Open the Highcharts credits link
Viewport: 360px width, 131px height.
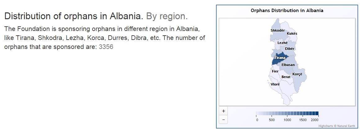pyautogui.click(x=337, y=126)
